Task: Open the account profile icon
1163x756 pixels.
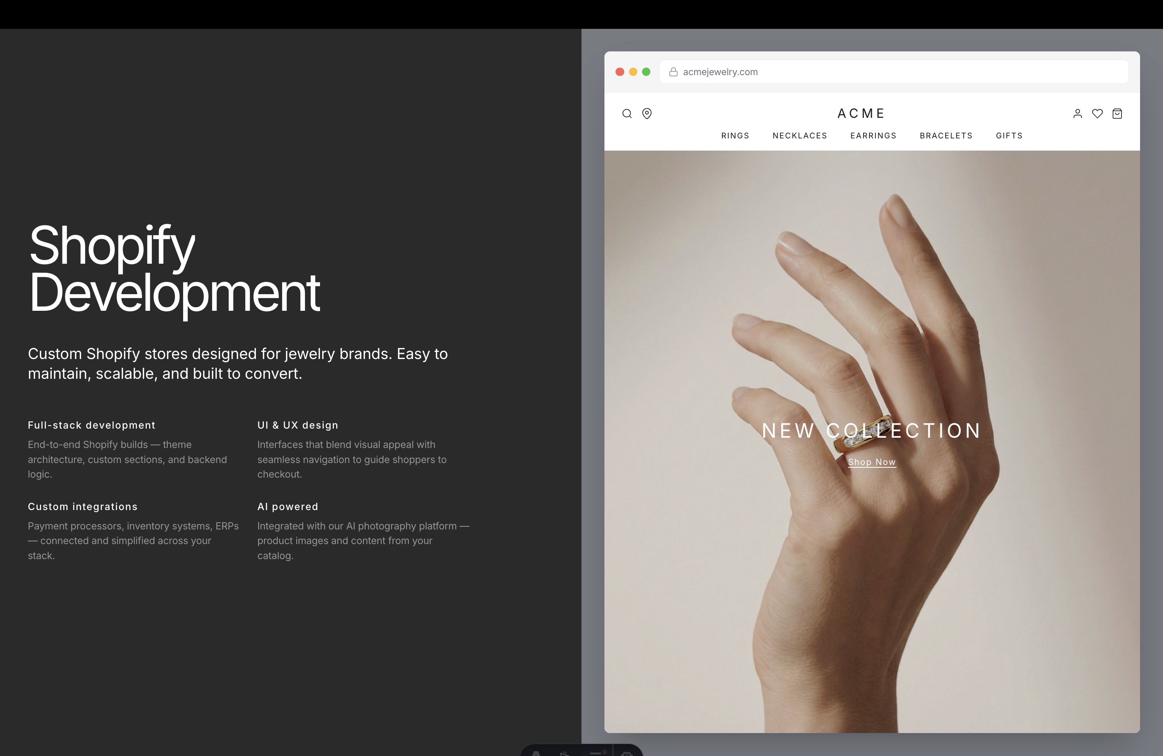Action: [1078, 114]
